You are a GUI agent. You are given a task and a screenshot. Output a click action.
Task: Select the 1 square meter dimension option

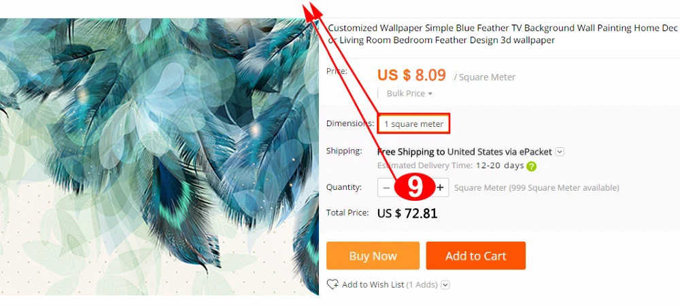(413, 123)
